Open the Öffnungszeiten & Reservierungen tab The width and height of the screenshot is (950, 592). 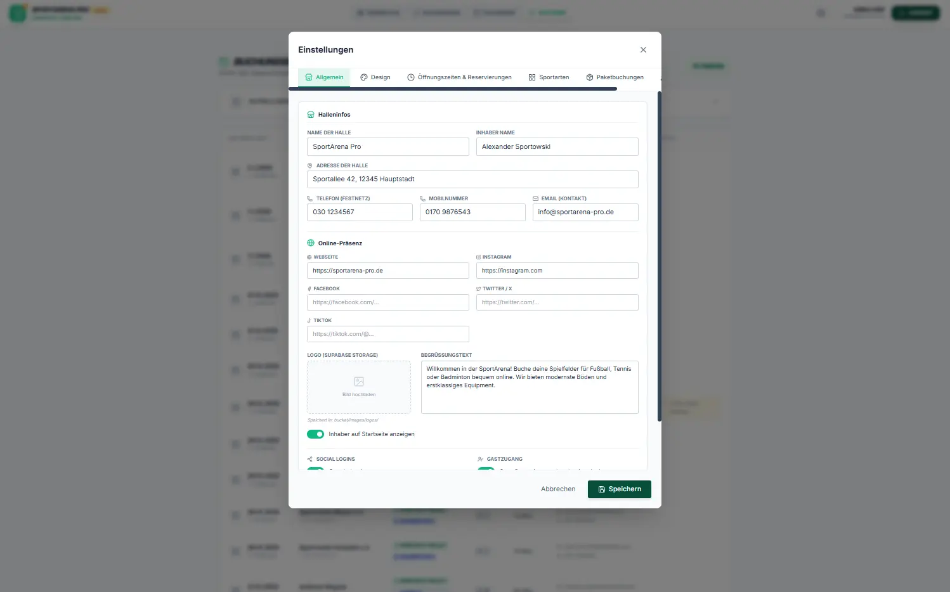pos(459,77)
